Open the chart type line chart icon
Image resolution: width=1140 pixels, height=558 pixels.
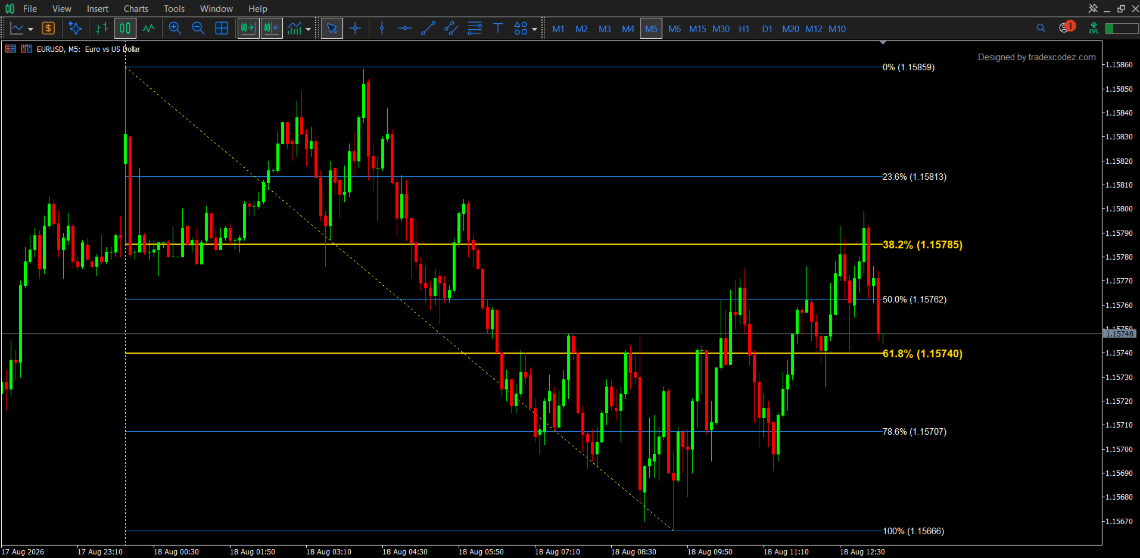(x=17, y=29)
